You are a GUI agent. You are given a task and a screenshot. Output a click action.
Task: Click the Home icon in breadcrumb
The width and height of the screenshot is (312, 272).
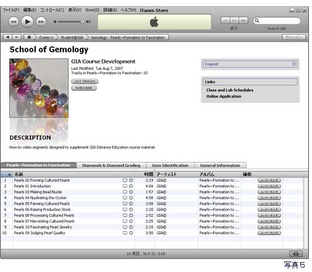tap(29, 37)
